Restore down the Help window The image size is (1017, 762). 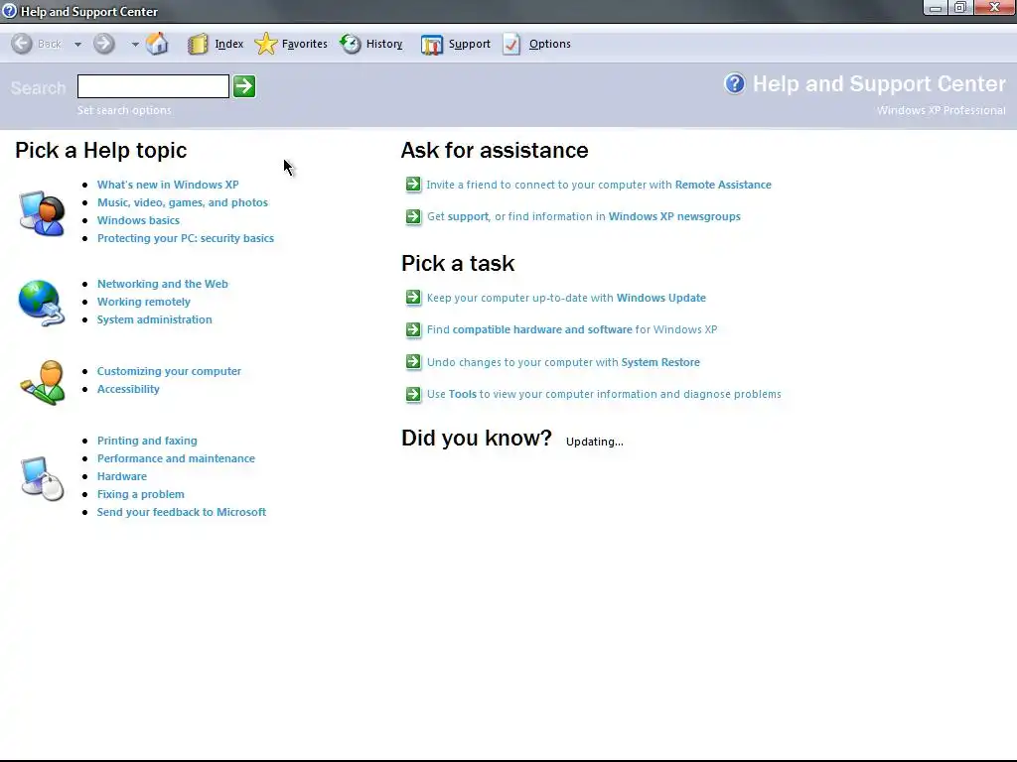[x=960, y=8]
